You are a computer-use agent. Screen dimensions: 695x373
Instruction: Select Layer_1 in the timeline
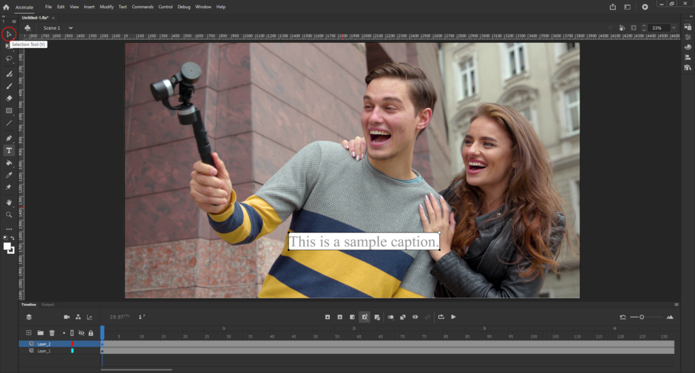tap(44, 351)
